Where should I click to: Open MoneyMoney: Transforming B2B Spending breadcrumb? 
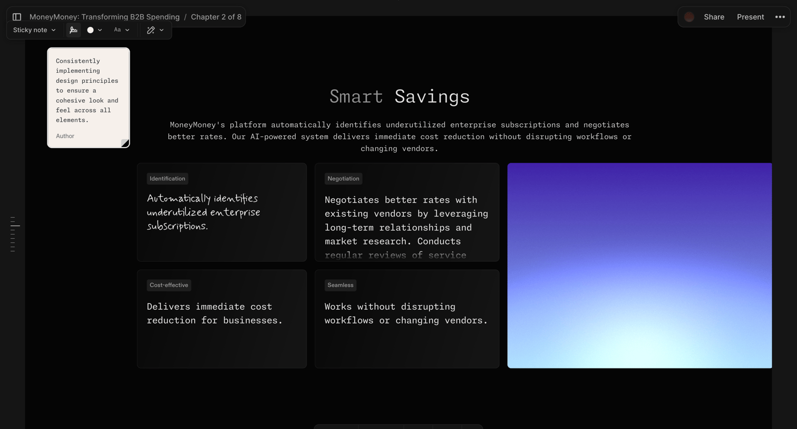[x=104, y=17]
